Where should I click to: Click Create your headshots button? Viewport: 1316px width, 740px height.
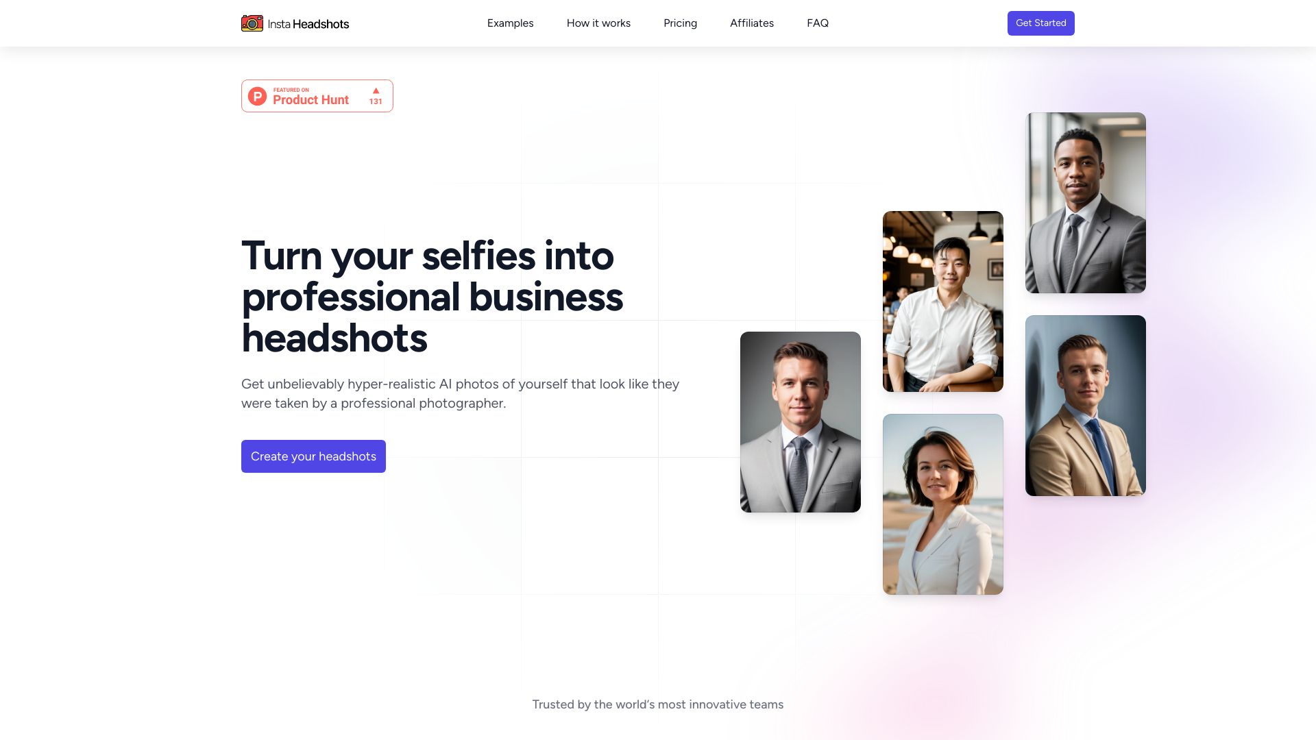pyautogui.click(x=313, y=456)
